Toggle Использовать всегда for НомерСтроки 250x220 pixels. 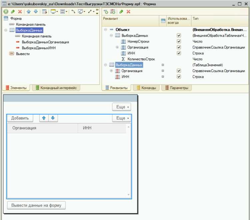(179, 41)
